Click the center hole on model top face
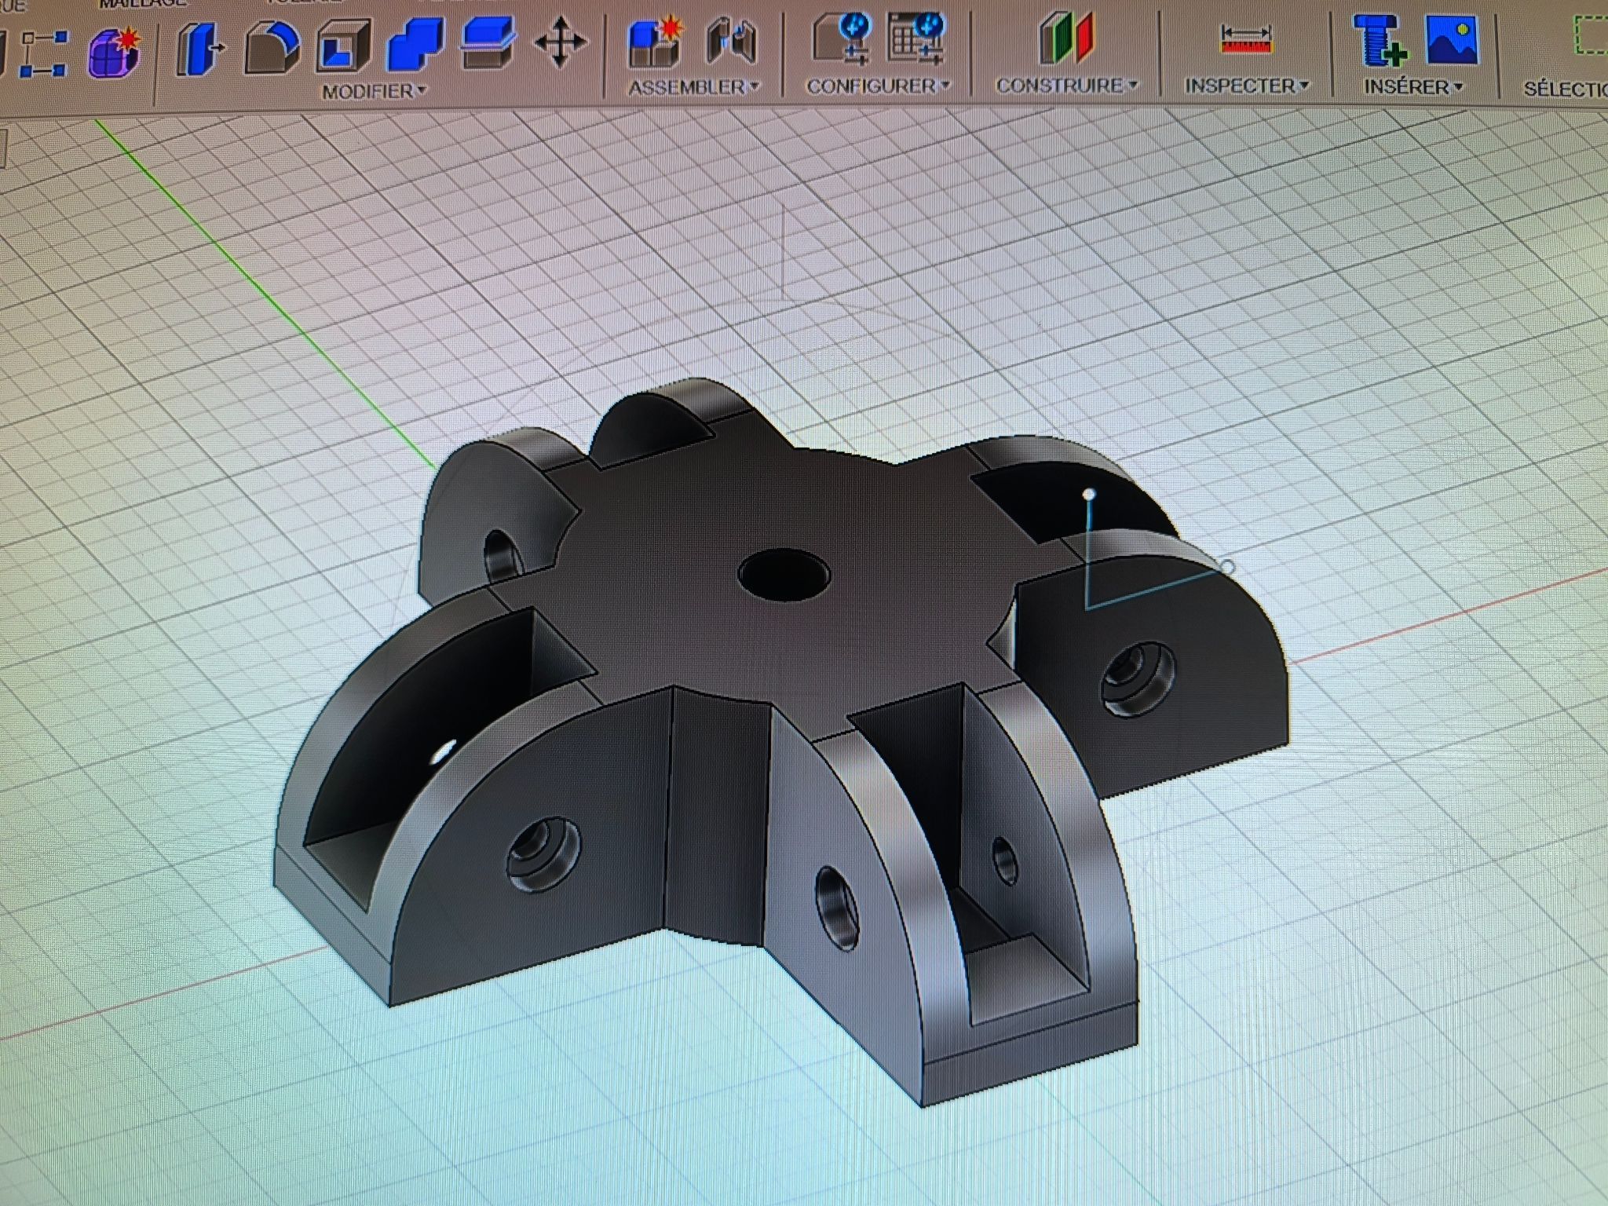The image size is (1608, 1206). click(783, 575)
